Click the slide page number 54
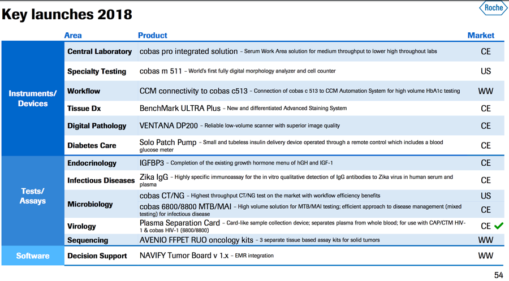The width and height of the screenshot is (509, 281). coord(499,275)
